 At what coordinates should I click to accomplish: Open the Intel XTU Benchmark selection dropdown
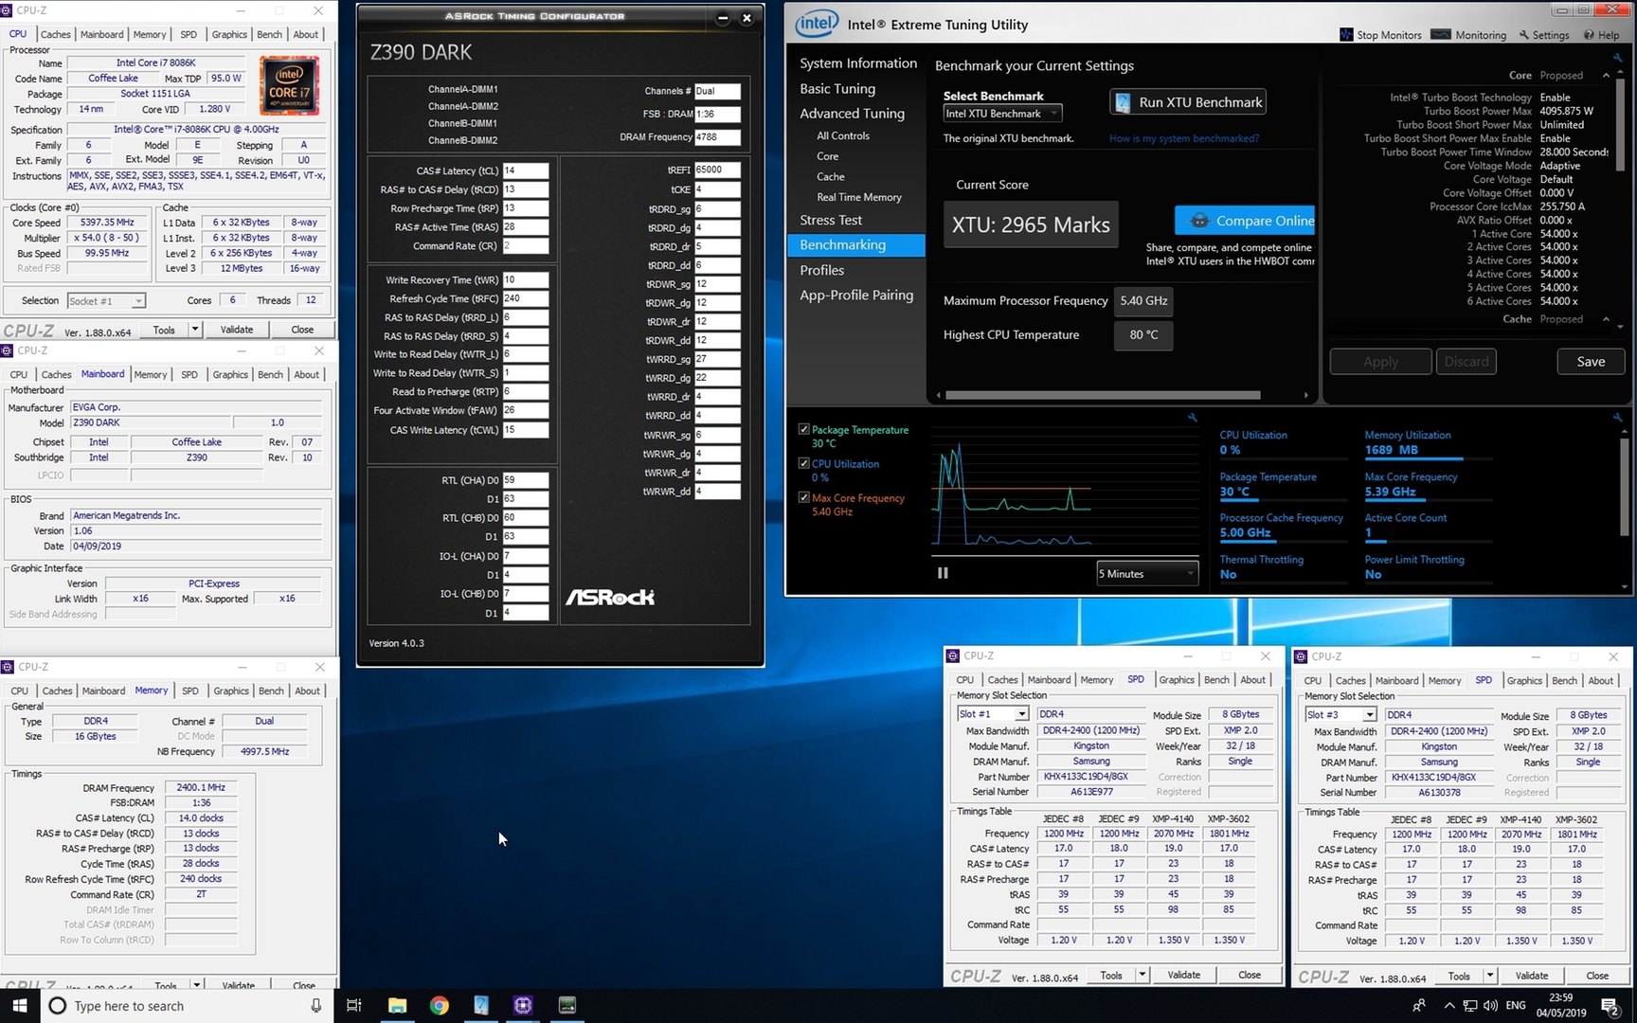tap(1002, 114)
